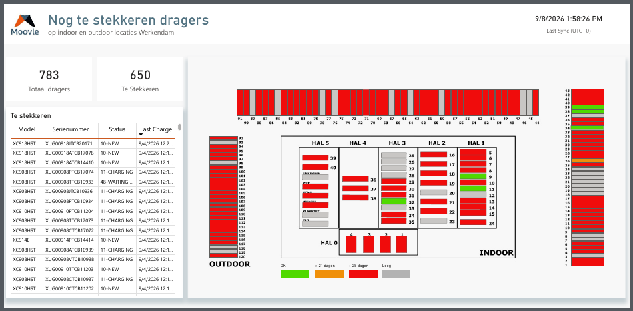Click the red > 28 dagen legend swatch
633x311 pixels.
(x=363, y=274)
